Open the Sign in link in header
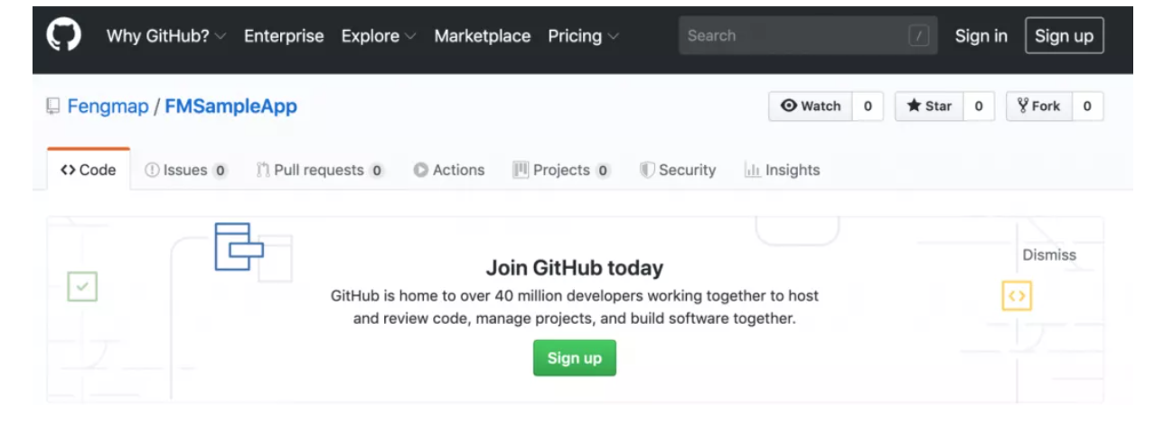The width and height of the screenshot is (1164, 426). pyautogui.click(x=981, y=36)
